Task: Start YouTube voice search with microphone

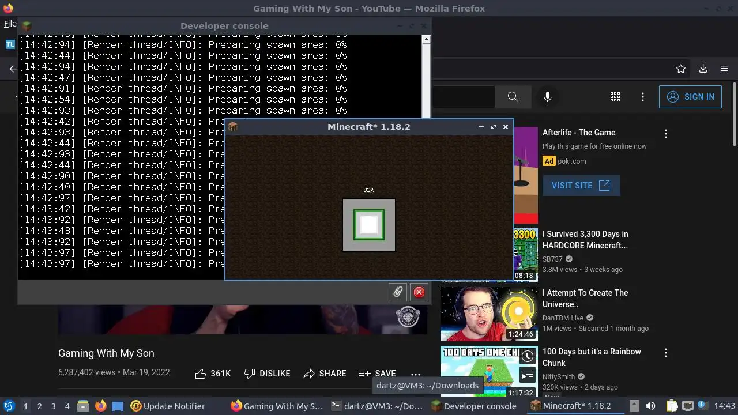Action: pyautogui.click(x=548, y=97)
